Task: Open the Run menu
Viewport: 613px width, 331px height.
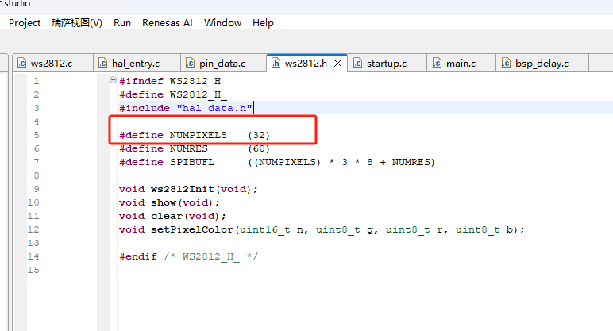Action: (x=122, y=23)
